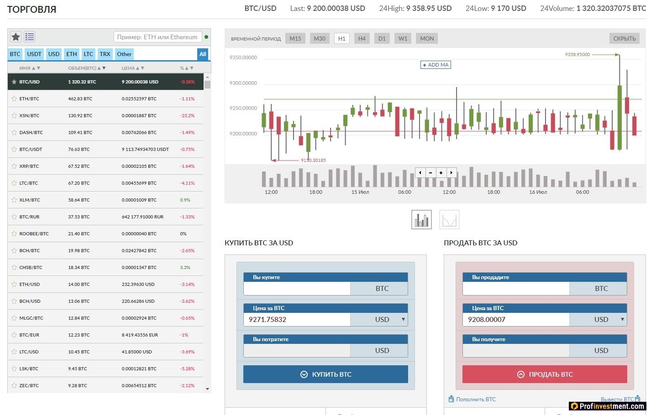
Task: Toggle favorite star for XLM/BTC
Action: (14, 200)
